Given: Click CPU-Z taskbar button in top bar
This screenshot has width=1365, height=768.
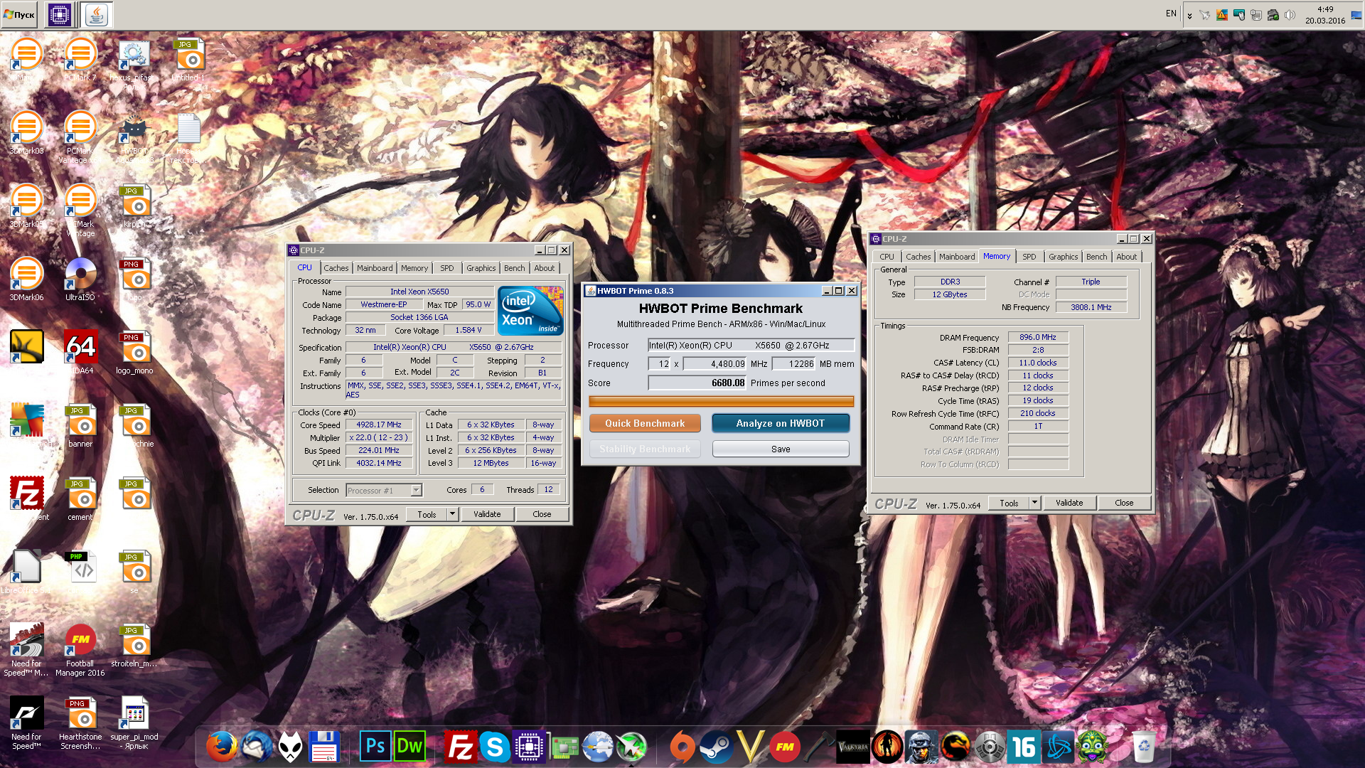Looking at the screenshot, I should 60,14.
